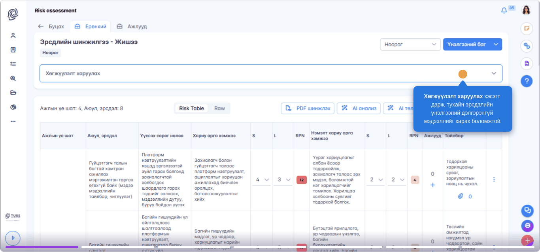540x252 pixels.
Task: Click the Хөгжүүлэлт харуулах label text
Action: coord(73,73)
